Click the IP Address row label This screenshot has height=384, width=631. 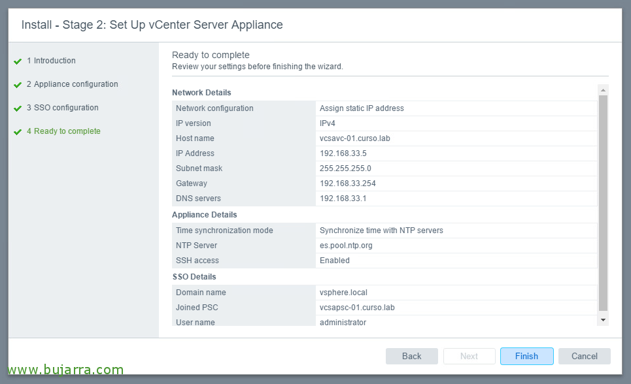click(195, 153)
